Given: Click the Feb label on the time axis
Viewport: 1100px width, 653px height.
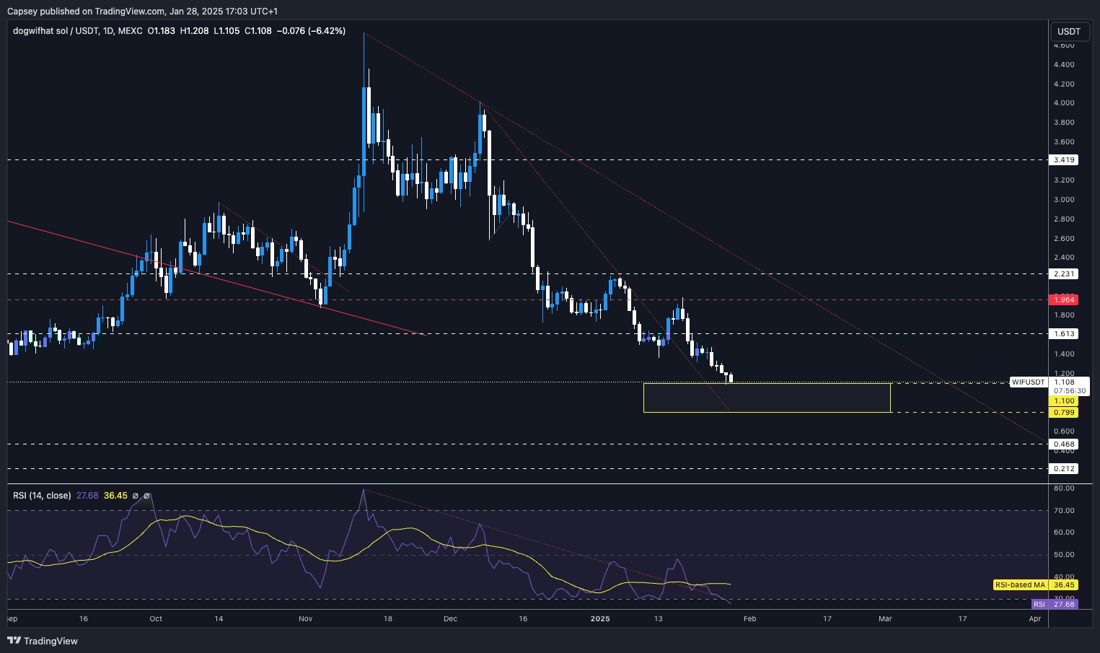Looking at the screenshot, I should tap(749, 618).
